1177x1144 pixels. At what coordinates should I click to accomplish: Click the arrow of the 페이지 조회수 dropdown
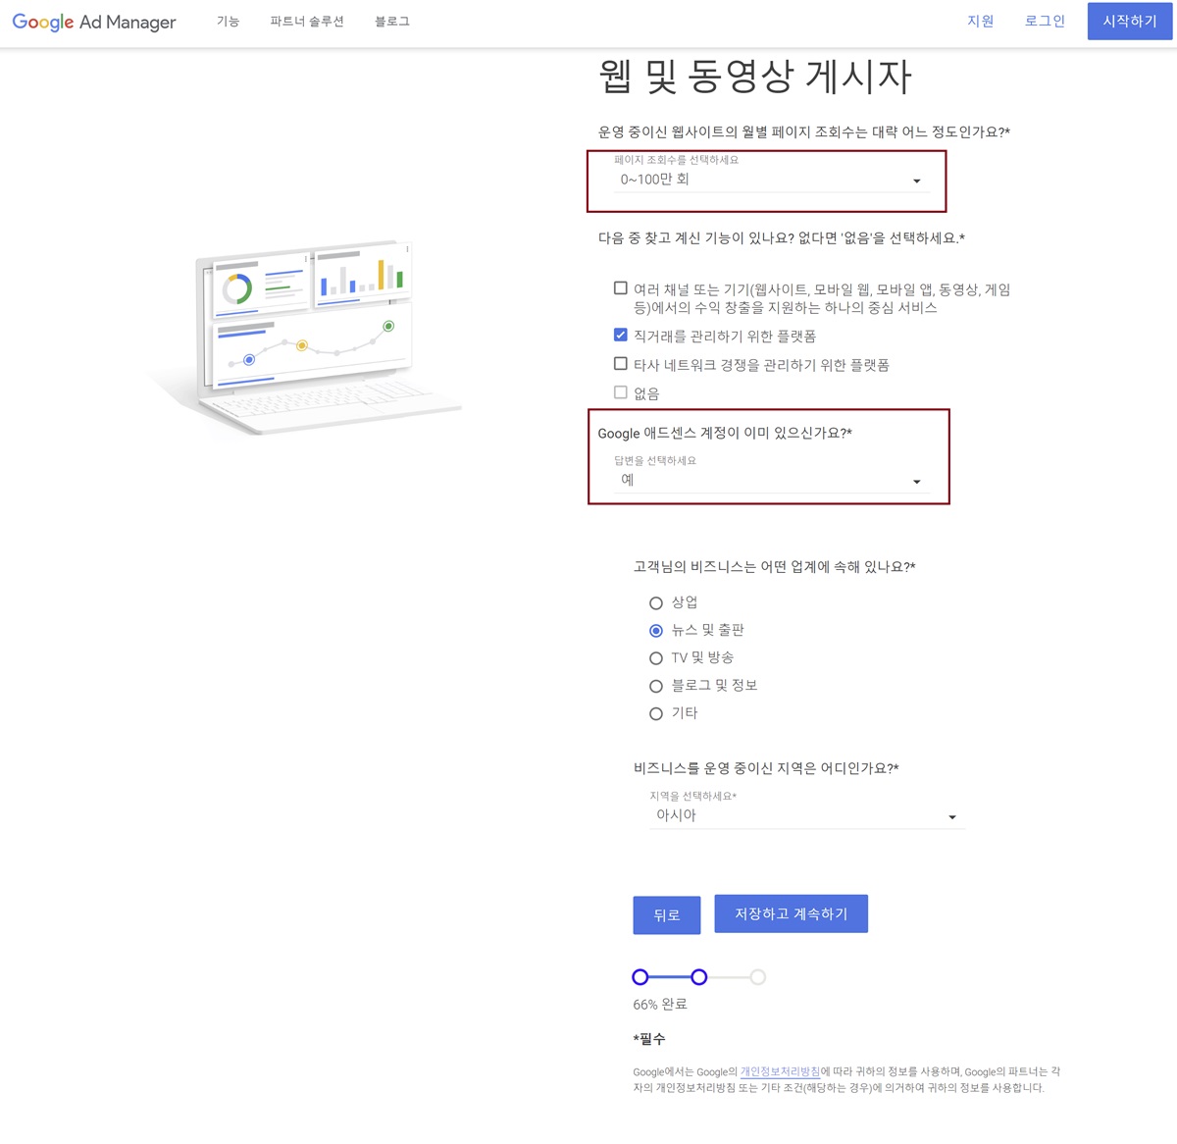917,181
